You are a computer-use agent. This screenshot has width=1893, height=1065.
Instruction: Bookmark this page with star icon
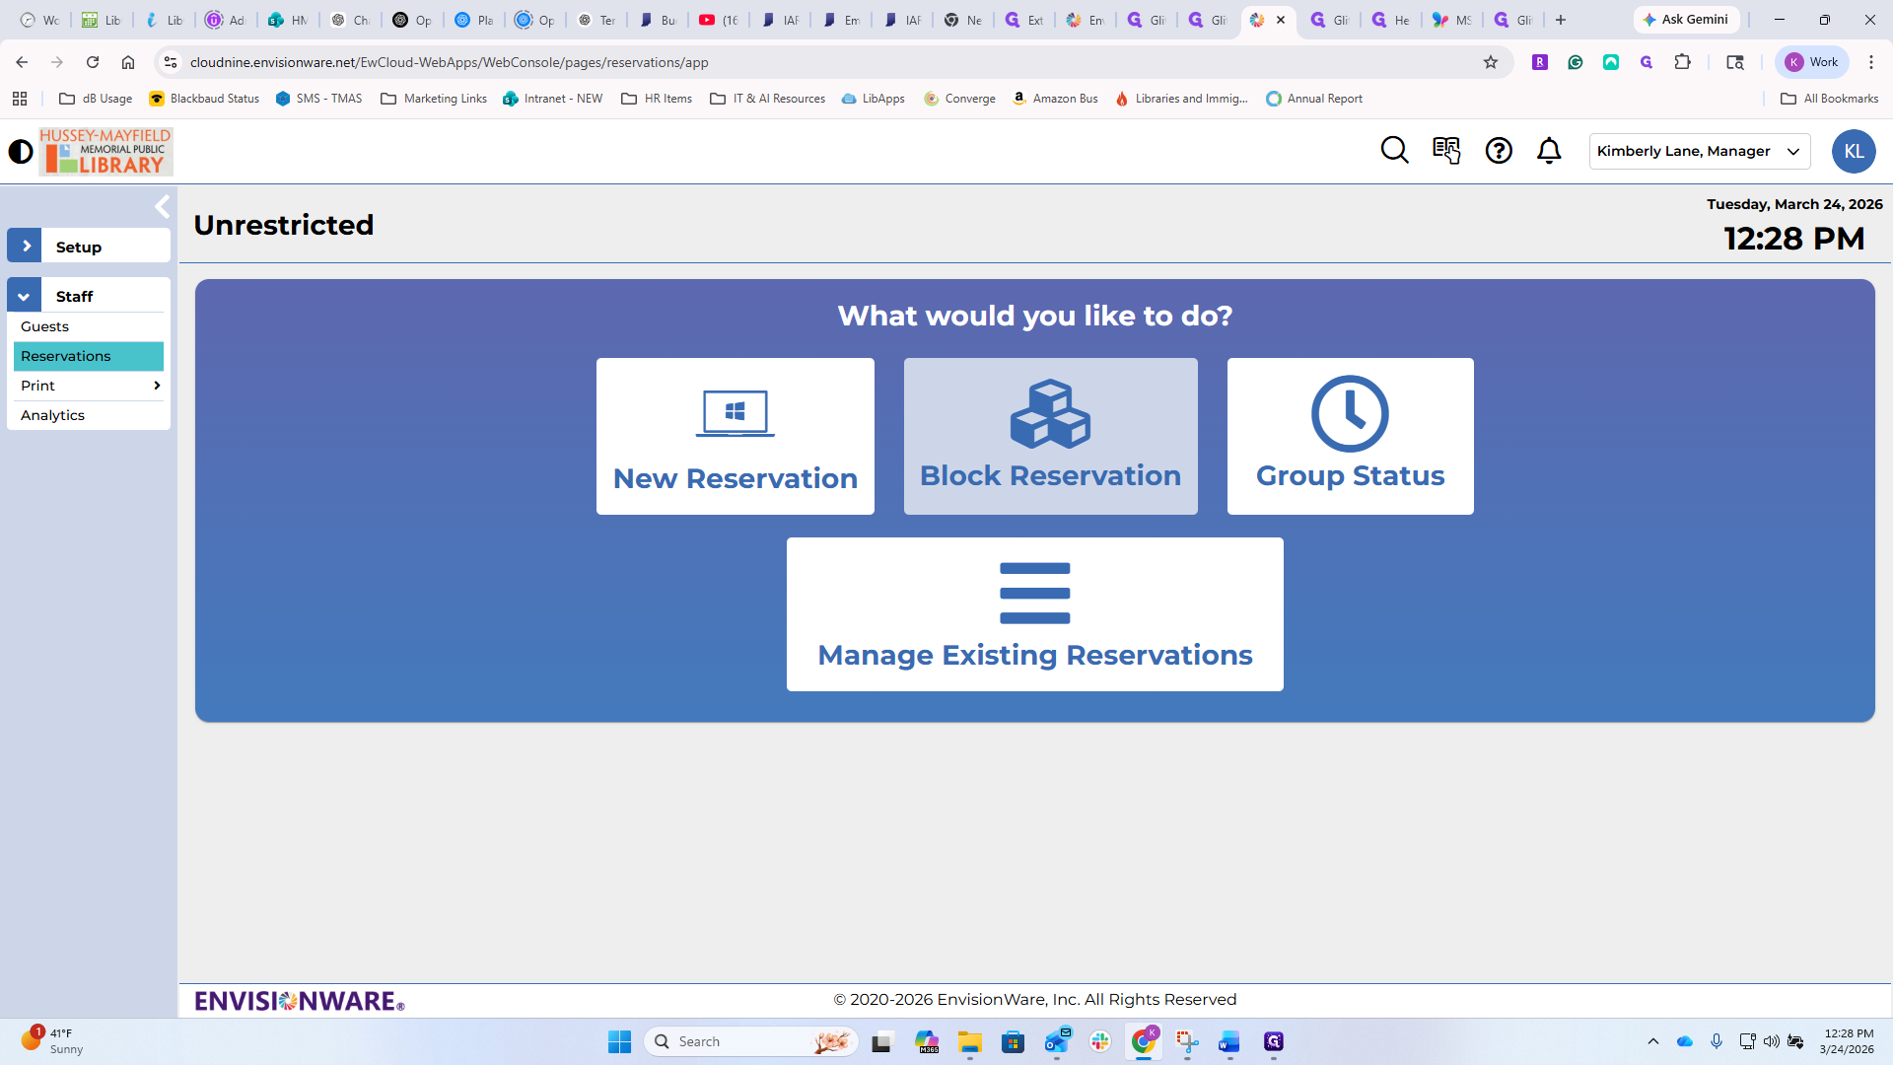(x=1491, y=62)
